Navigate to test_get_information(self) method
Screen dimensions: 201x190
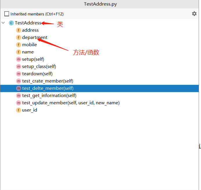tap(49, 96)
